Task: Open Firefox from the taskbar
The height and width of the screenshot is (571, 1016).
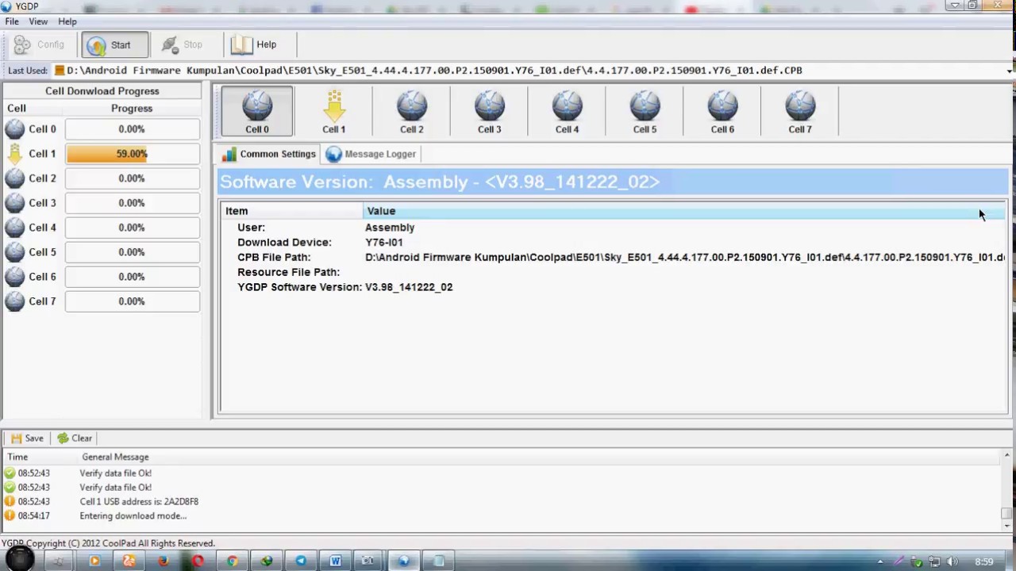Action: pyautogui.click(x=163, y=561)
